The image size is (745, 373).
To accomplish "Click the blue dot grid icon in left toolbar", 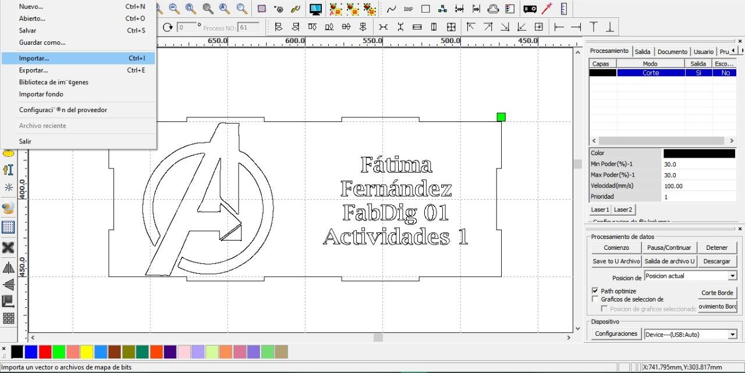I will [9, 227].
